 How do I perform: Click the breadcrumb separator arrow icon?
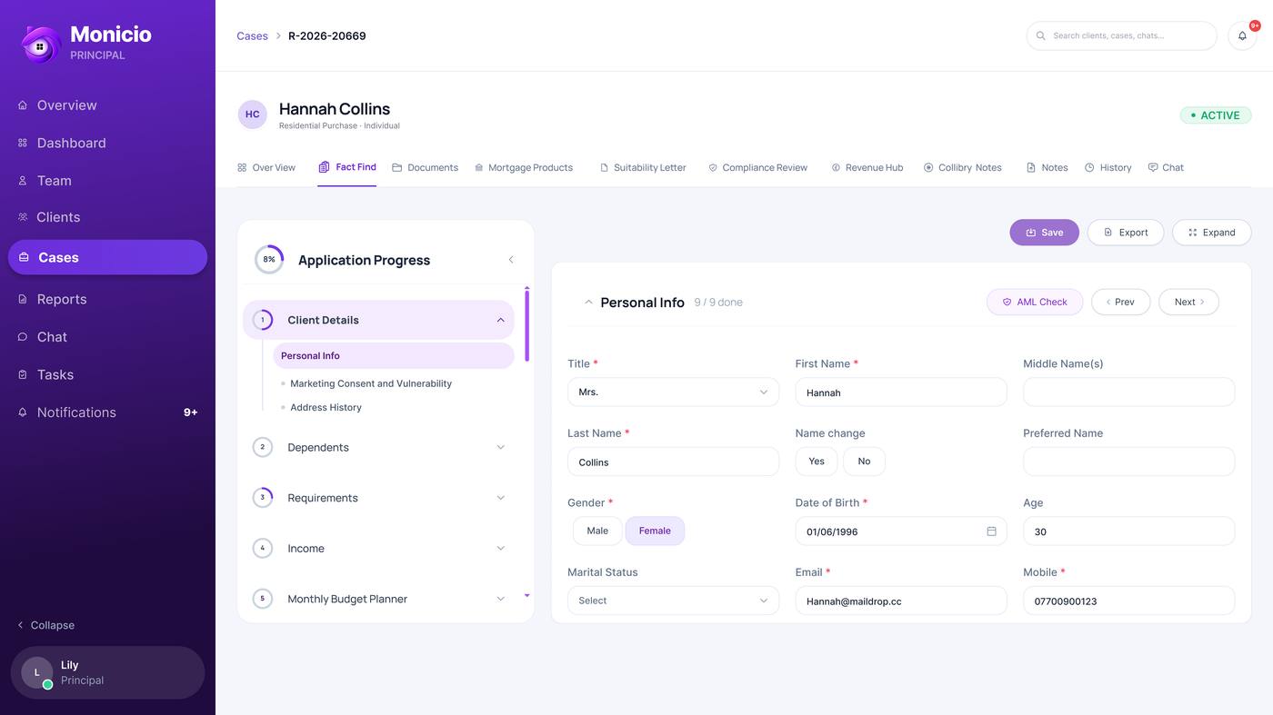(278, 36)
